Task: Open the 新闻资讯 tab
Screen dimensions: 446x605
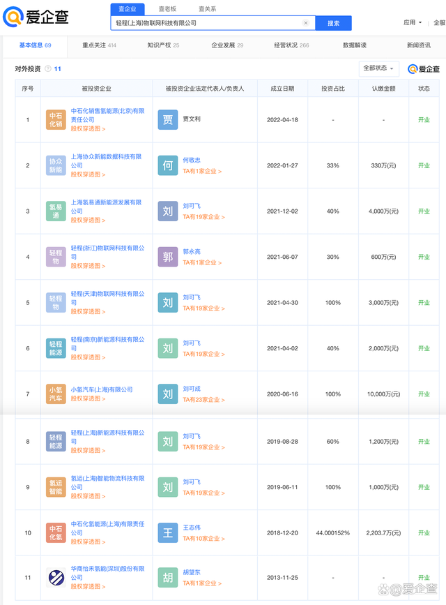Action: tap(419, 45)
